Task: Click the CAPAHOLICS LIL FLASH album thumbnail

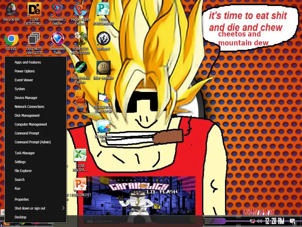Action: [139, 196]
